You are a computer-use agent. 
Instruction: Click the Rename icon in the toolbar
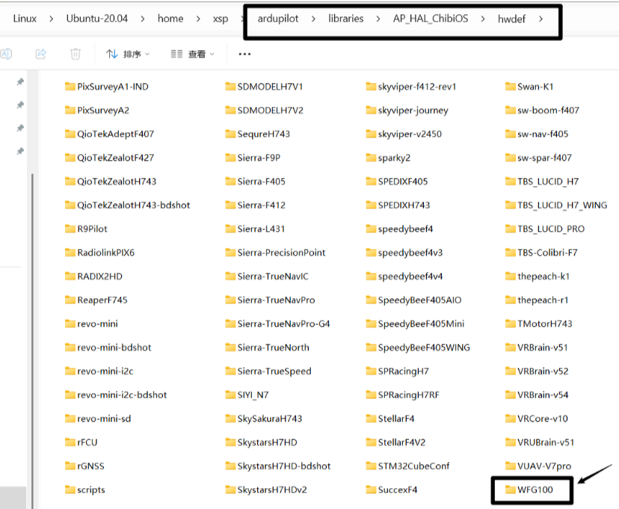coord(6,54)
